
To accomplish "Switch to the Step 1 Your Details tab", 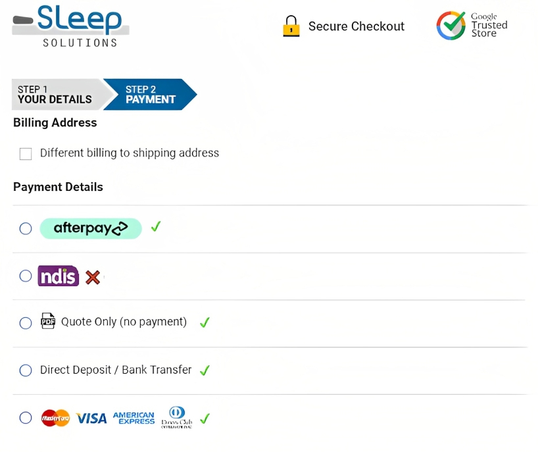I will [x=56, y=94].
